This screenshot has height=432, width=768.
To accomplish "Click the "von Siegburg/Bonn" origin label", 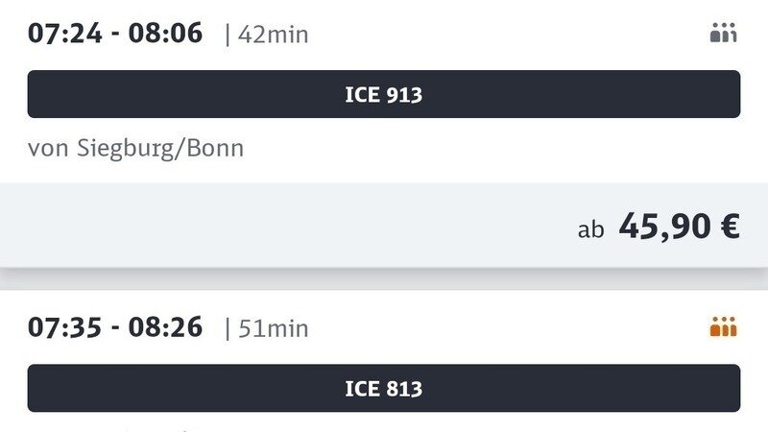I will point(135,149).
